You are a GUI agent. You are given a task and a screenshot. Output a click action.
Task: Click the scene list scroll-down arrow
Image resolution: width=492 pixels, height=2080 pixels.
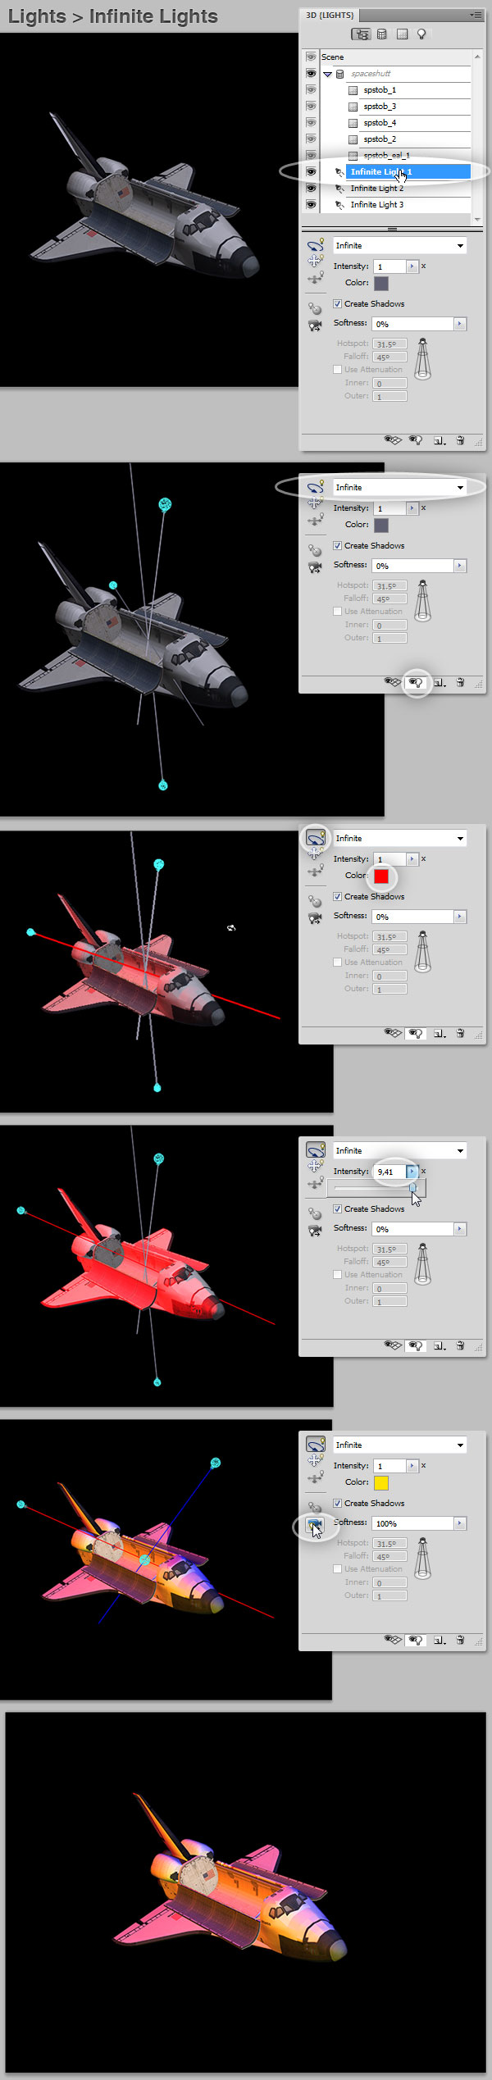click(477, 219)
